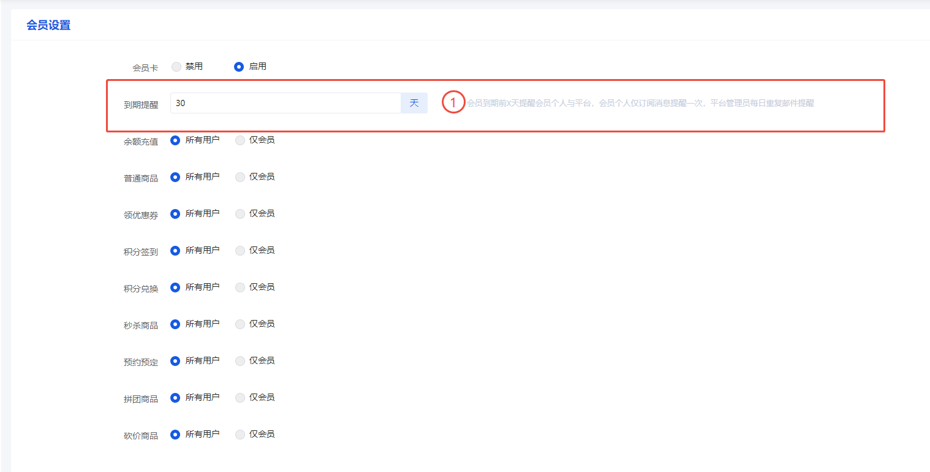The width and height of the screenshot is (930, 472).
Task: Select 禁用 radio for 会员卡
Action: (x=176, y=67)
